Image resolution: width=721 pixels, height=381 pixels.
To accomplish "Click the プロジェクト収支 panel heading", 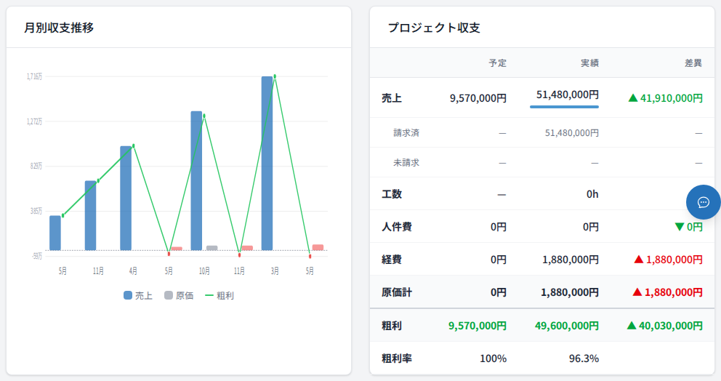I will click(x=434, y=28).
